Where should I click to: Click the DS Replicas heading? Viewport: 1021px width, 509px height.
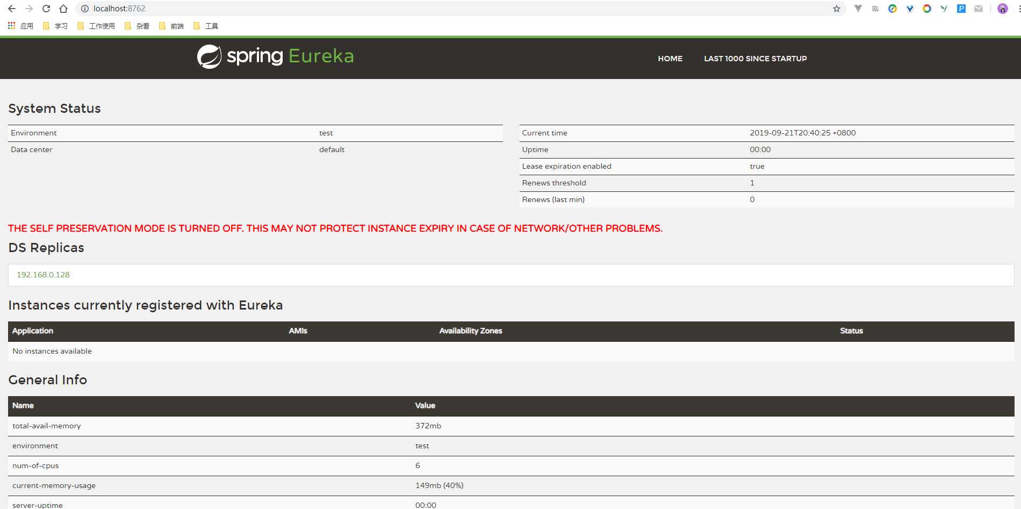pyautogui.click(x=46, y=248)
